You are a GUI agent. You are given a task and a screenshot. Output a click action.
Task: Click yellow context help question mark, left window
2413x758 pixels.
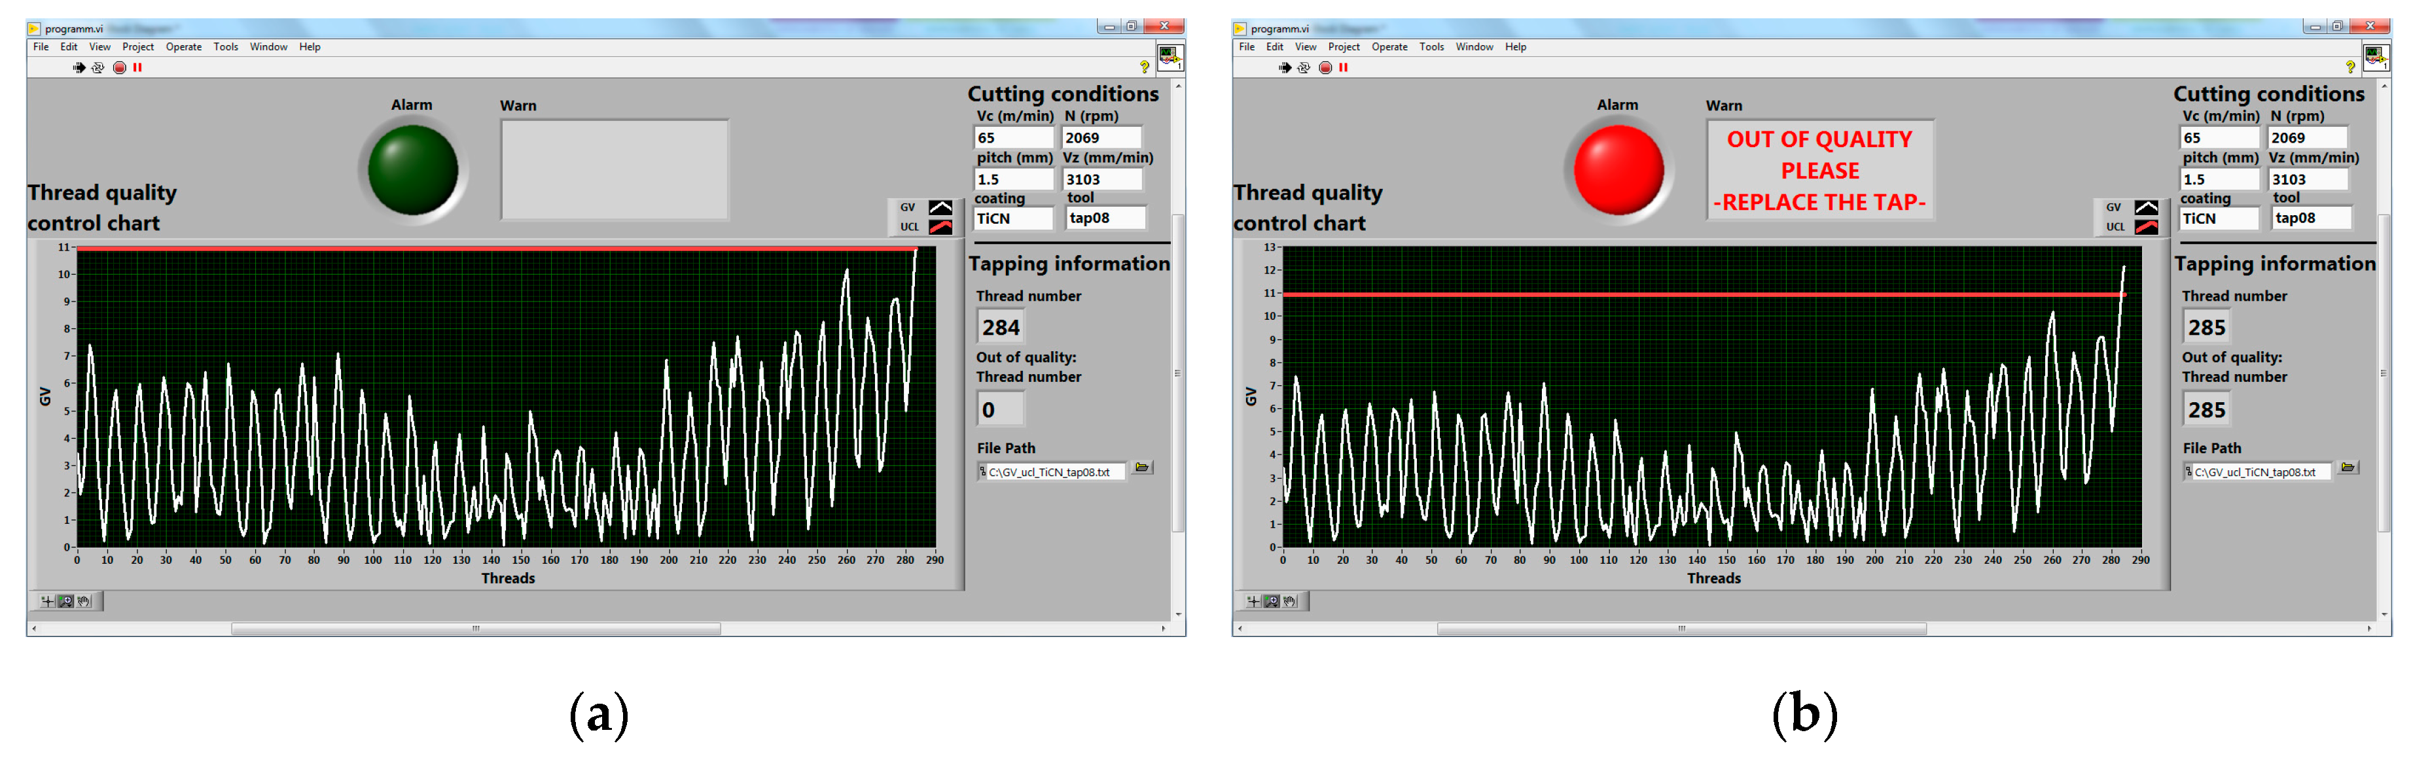pyautogui.click(x=1144, y=67)
